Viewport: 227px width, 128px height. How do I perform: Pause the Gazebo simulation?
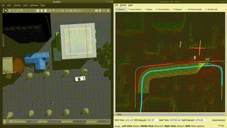coord(5,122)
